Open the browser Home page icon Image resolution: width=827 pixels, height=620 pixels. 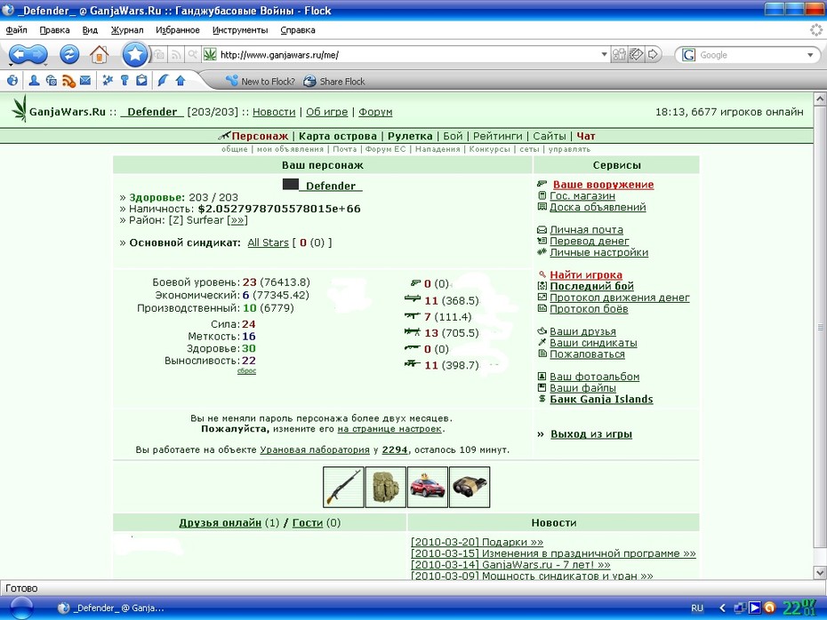99,54
